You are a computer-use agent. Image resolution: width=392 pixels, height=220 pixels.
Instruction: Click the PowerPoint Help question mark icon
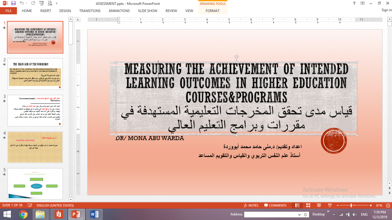[x=354, y=3]
